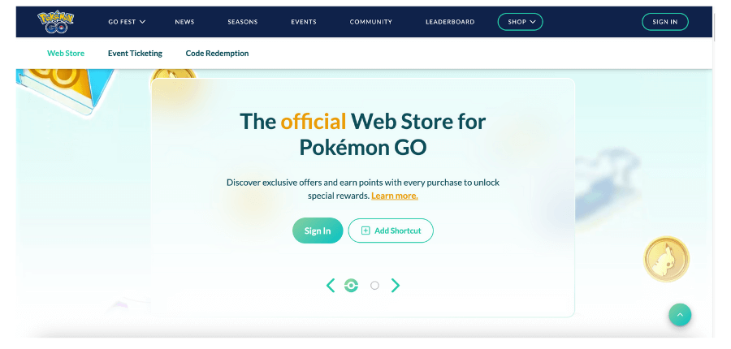Click the Pokémon GO logo
Viewport: 731px width, 349px height.
[x=55, y=22]
